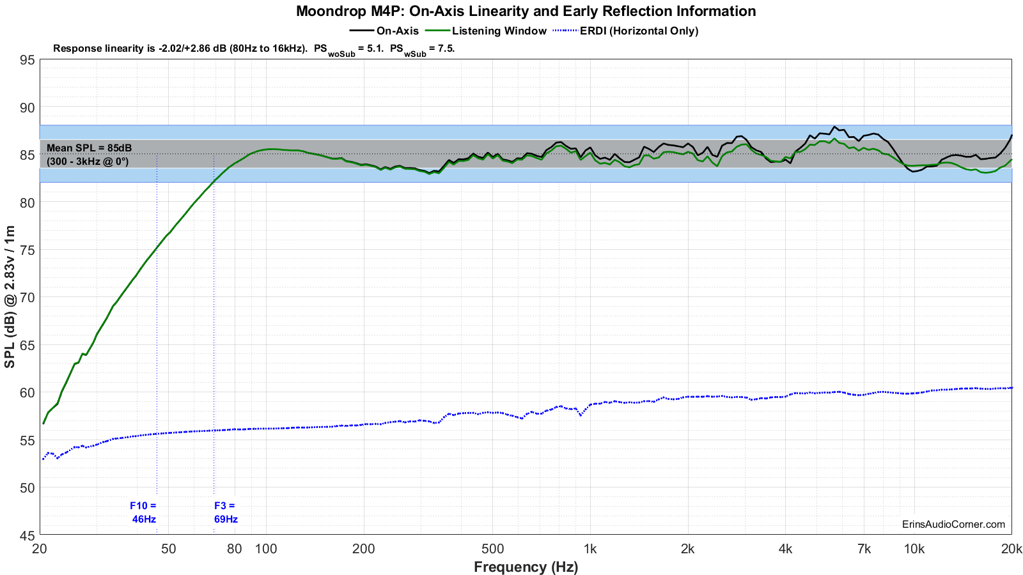Click the 85 tick on the SPL axis
1023x575 pixels.
(27, 155)
